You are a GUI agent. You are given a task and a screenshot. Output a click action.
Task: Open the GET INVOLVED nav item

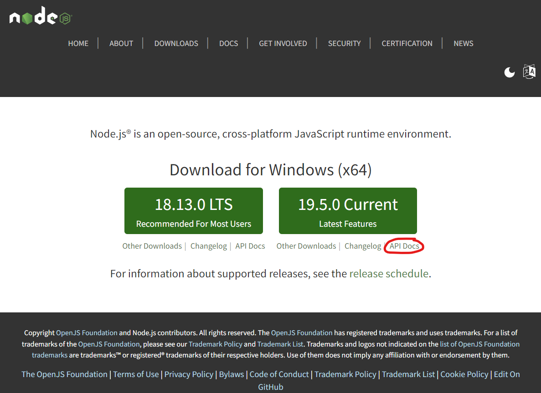(283, 43)
